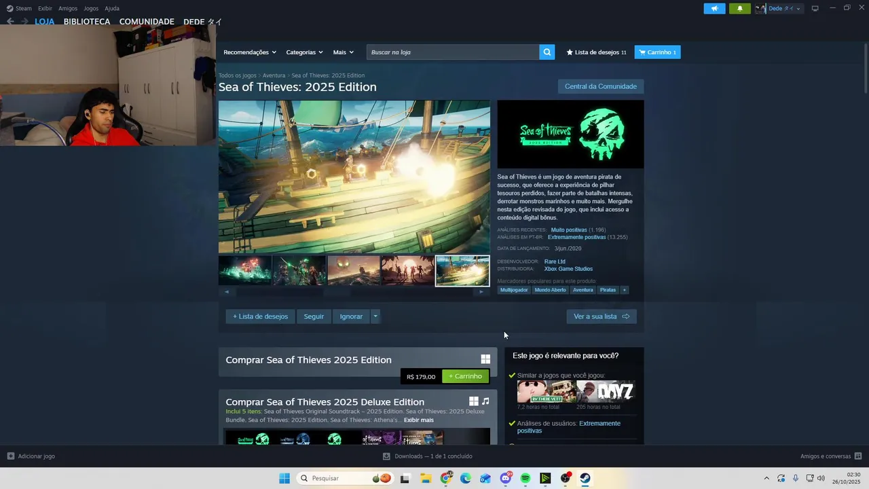Screen dimensions: 869x489
Task: Select the first green ghost ship thumbnail
Action: coord(245,271)
